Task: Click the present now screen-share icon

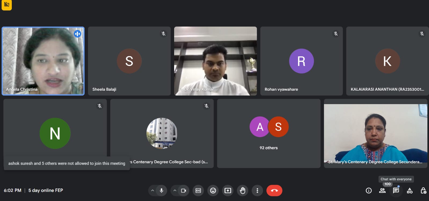Action: pos(228,191)
